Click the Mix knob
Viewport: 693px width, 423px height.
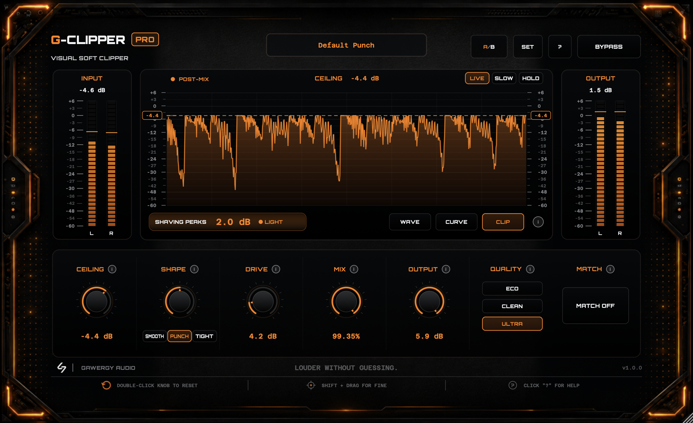point(346,301)
